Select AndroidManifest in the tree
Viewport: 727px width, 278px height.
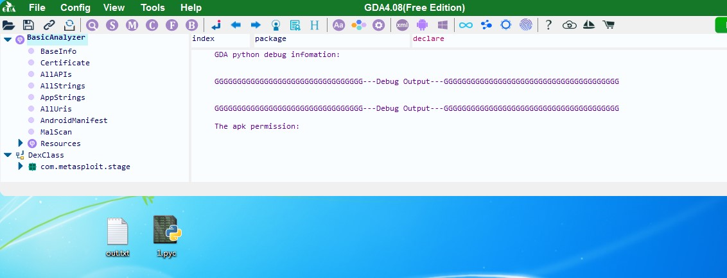pos(74,120)
